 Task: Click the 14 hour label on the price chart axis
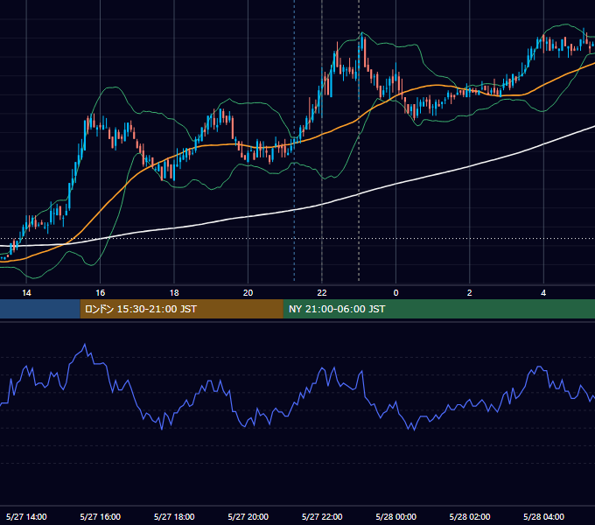(x=26, y=293)
